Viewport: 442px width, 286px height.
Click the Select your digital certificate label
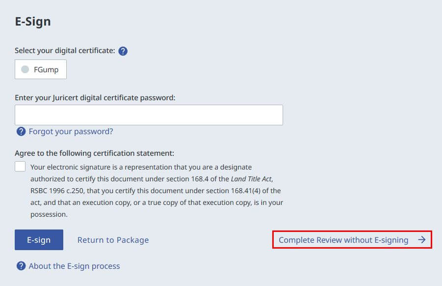(x=65, y=51)
